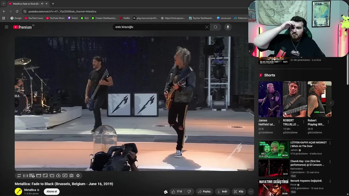Open options menu for Bersork Hayatımı Değiştirdi video
Screen dimensions: 349x196
pos(330,181)
